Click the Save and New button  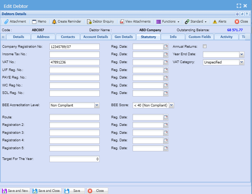tap(15, 191)
